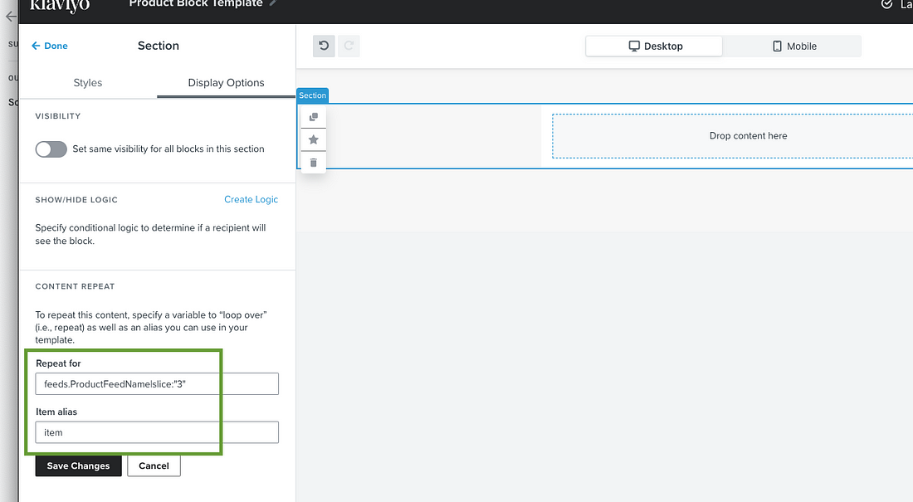Duplicate the Section block
The image size is (913, 502).
pyautogui.click(x=312, y=117)
